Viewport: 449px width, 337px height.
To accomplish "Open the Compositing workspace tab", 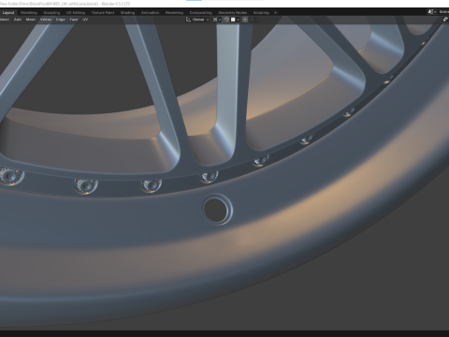I will pos(201,13).
